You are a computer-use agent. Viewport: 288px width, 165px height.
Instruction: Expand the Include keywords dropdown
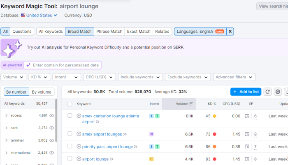140,77
